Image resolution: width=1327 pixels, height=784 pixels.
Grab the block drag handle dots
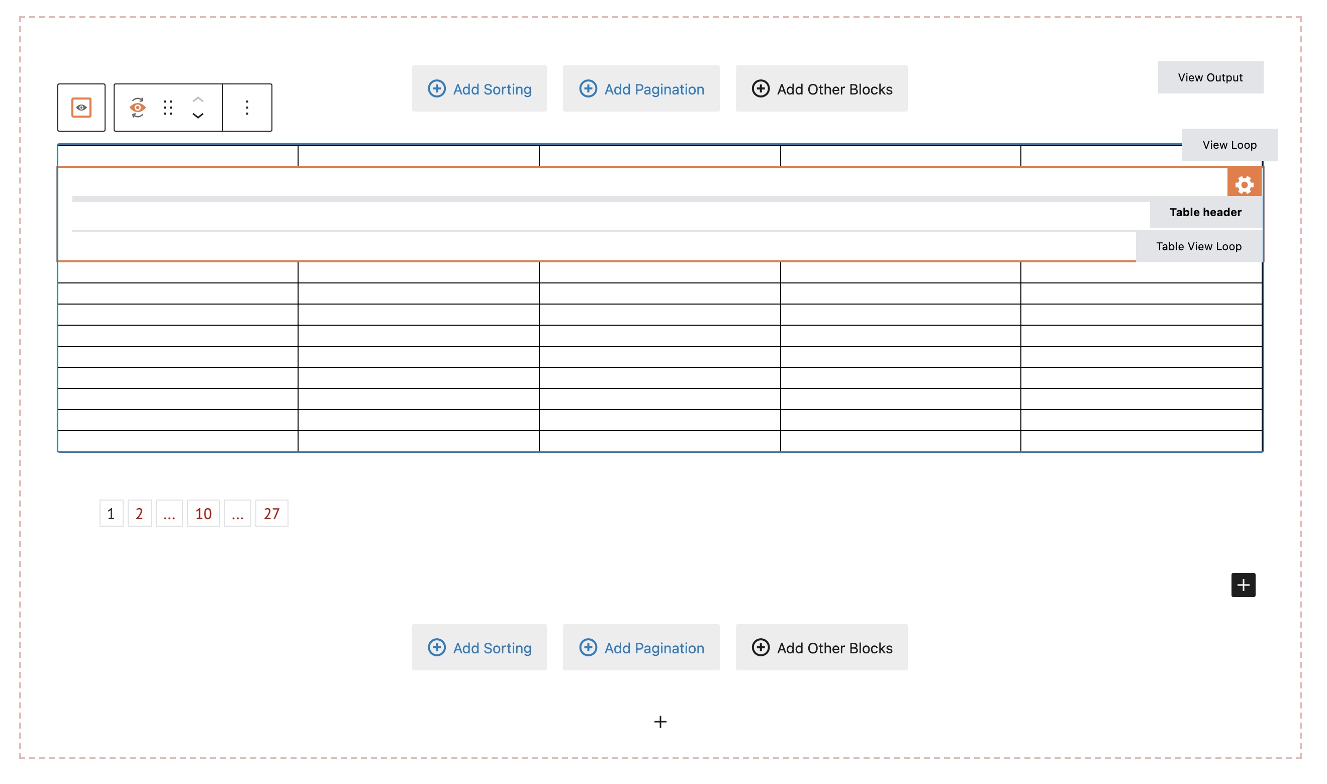[x=168, y=107]
